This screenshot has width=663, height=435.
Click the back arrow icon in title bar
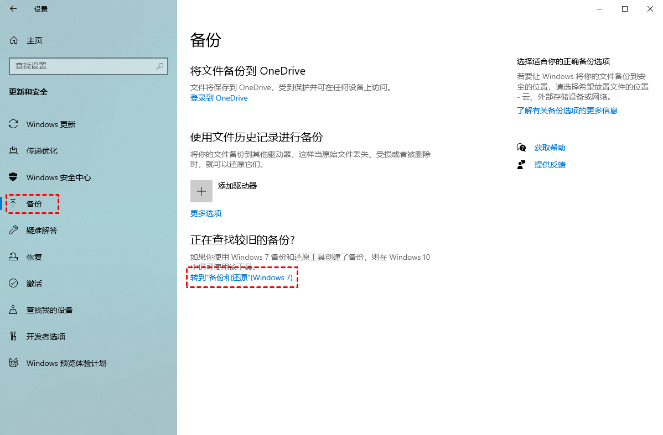click(x=13, y=9)
